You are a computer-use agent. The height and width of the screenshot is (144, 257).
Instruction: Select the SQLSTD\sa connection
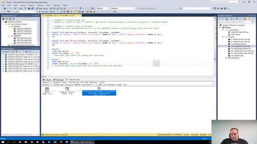pyautogui.click(x=235, y=34)
